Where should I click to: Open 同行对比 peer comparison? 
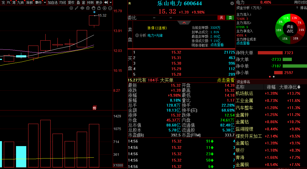pos(301,2)
